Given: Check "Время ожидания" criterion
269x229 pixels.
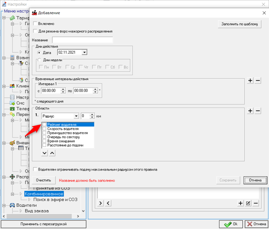Looking at the screenshot, I should click(x=44, y=141).
